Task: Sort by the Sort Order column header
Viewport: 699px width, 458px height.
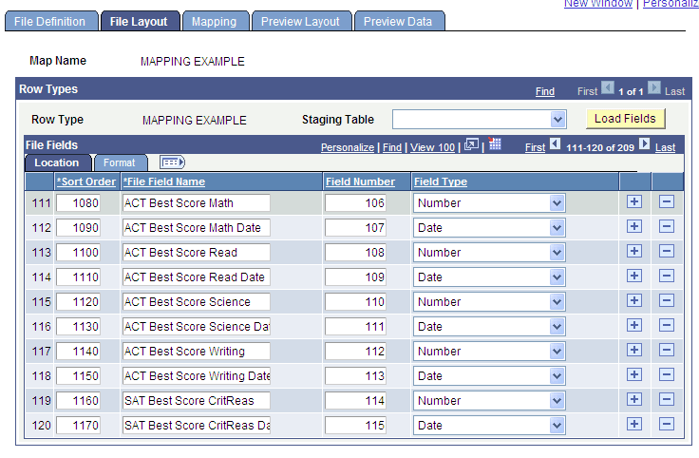Action: (86, 181)
